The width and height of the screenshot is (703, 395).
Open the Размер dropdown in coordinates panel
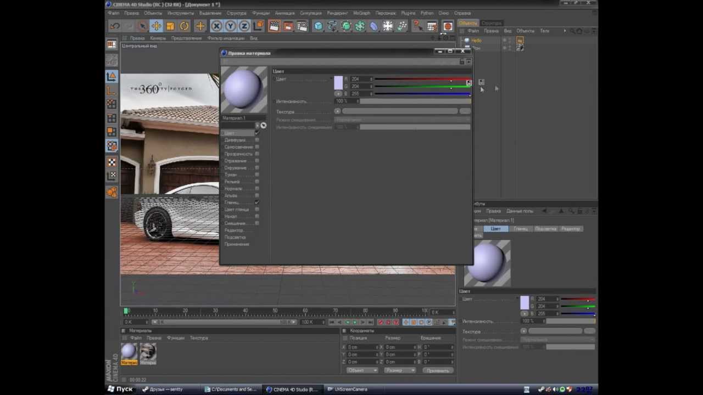(x=400, y=370)
